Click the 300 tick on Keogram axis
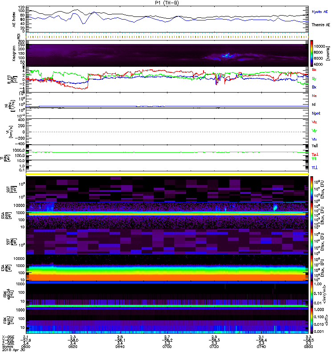Viewport: 334px width, 356px height. click(21, 41)
